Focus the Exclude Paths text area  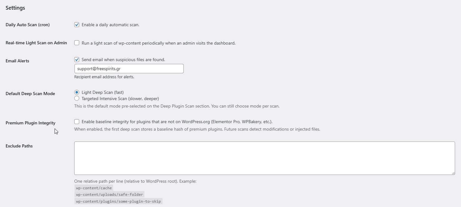click(x=264, y=158)
